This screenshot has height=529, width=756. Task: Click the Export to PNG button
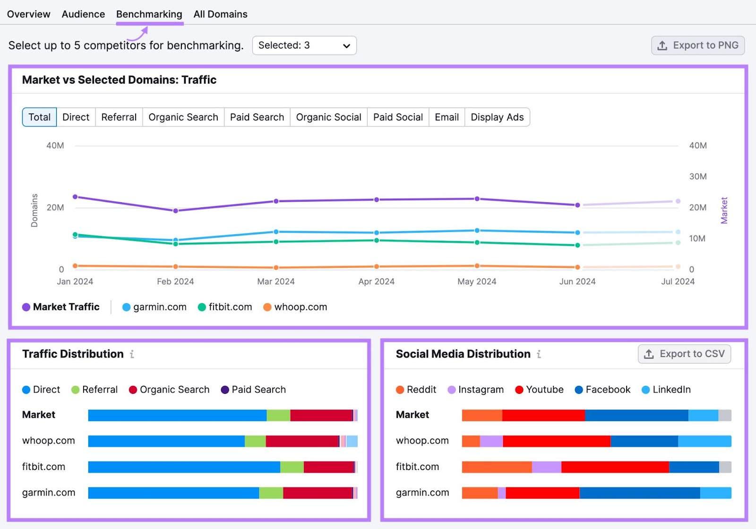pos(698,45)
